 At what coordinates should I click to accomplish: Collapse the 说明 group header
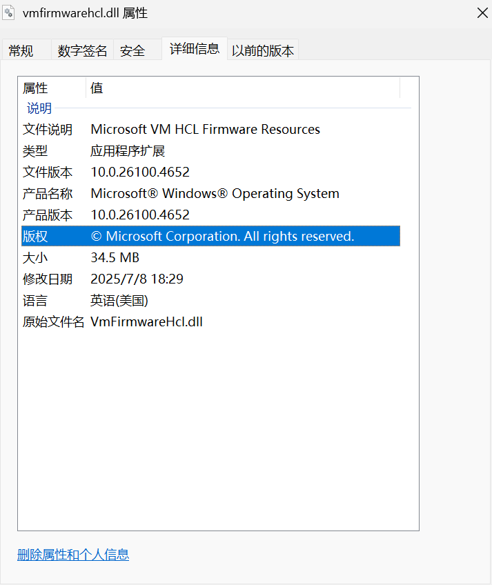pos(39,108)
